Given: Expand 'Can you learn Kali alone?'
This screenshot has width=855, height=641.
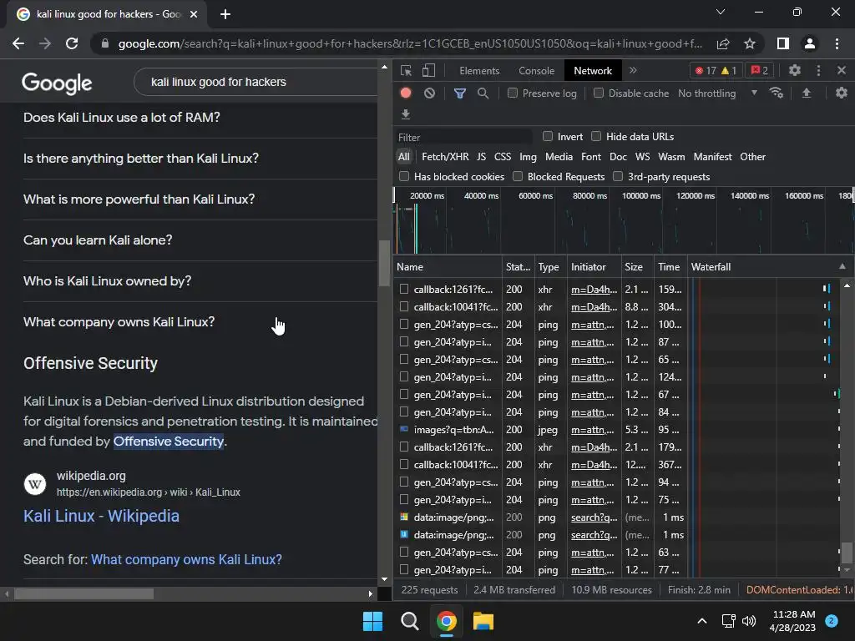Looking at the screenshot, I should point(200,240).
